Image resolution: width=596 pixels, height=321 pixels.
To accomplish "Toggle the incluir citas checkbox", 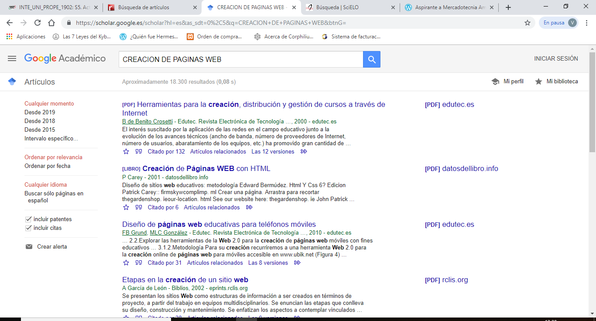I will coord(28,228).
